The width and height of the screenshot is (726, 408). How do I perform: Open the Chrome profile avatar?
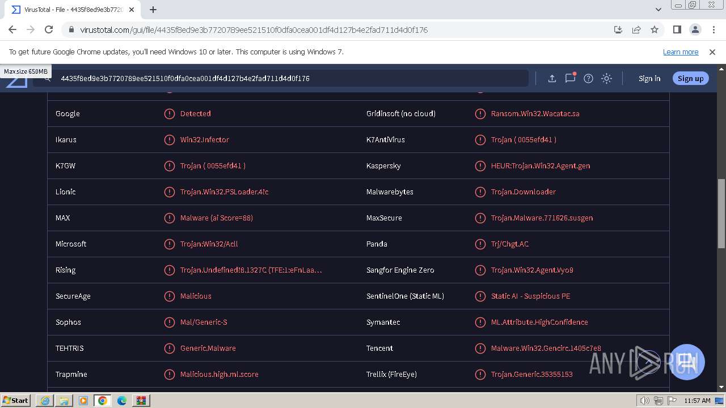pos(695,29)
